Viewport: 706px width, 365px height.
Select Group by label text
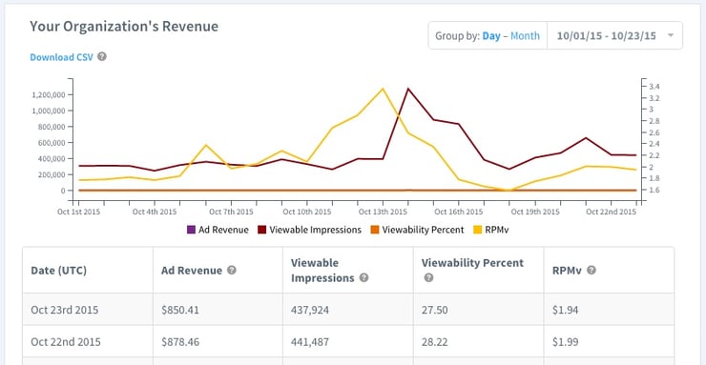457,36
